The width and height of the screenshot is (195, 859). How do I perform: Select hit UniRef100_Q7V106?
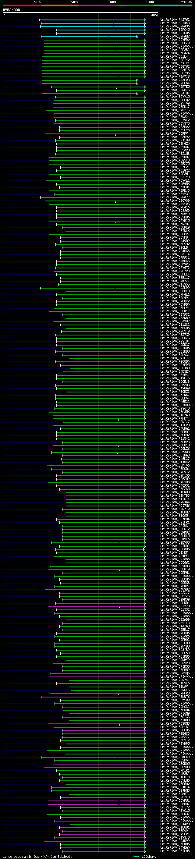[175, 204]
